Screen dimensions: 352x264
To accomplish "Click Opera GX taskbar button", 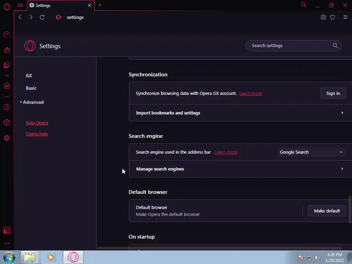I will tap(73, 257).
